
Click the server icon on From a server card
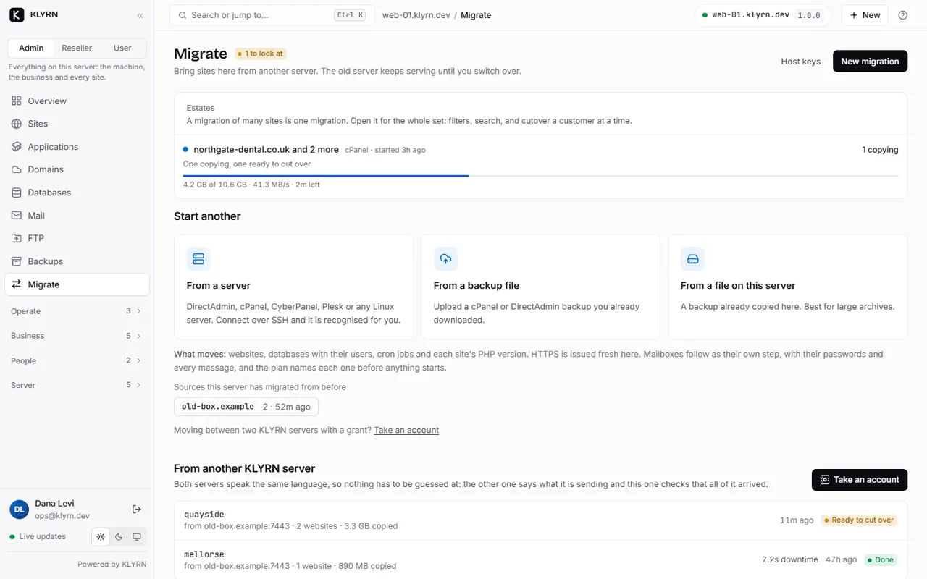click(x=198, y=258)
